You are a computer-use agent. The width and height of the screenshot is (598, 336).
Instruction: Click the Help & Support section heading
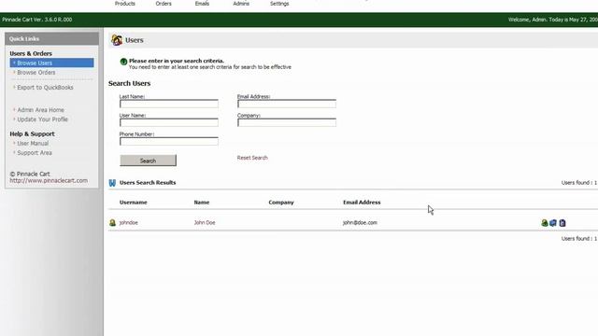click(x=32, y=134)
